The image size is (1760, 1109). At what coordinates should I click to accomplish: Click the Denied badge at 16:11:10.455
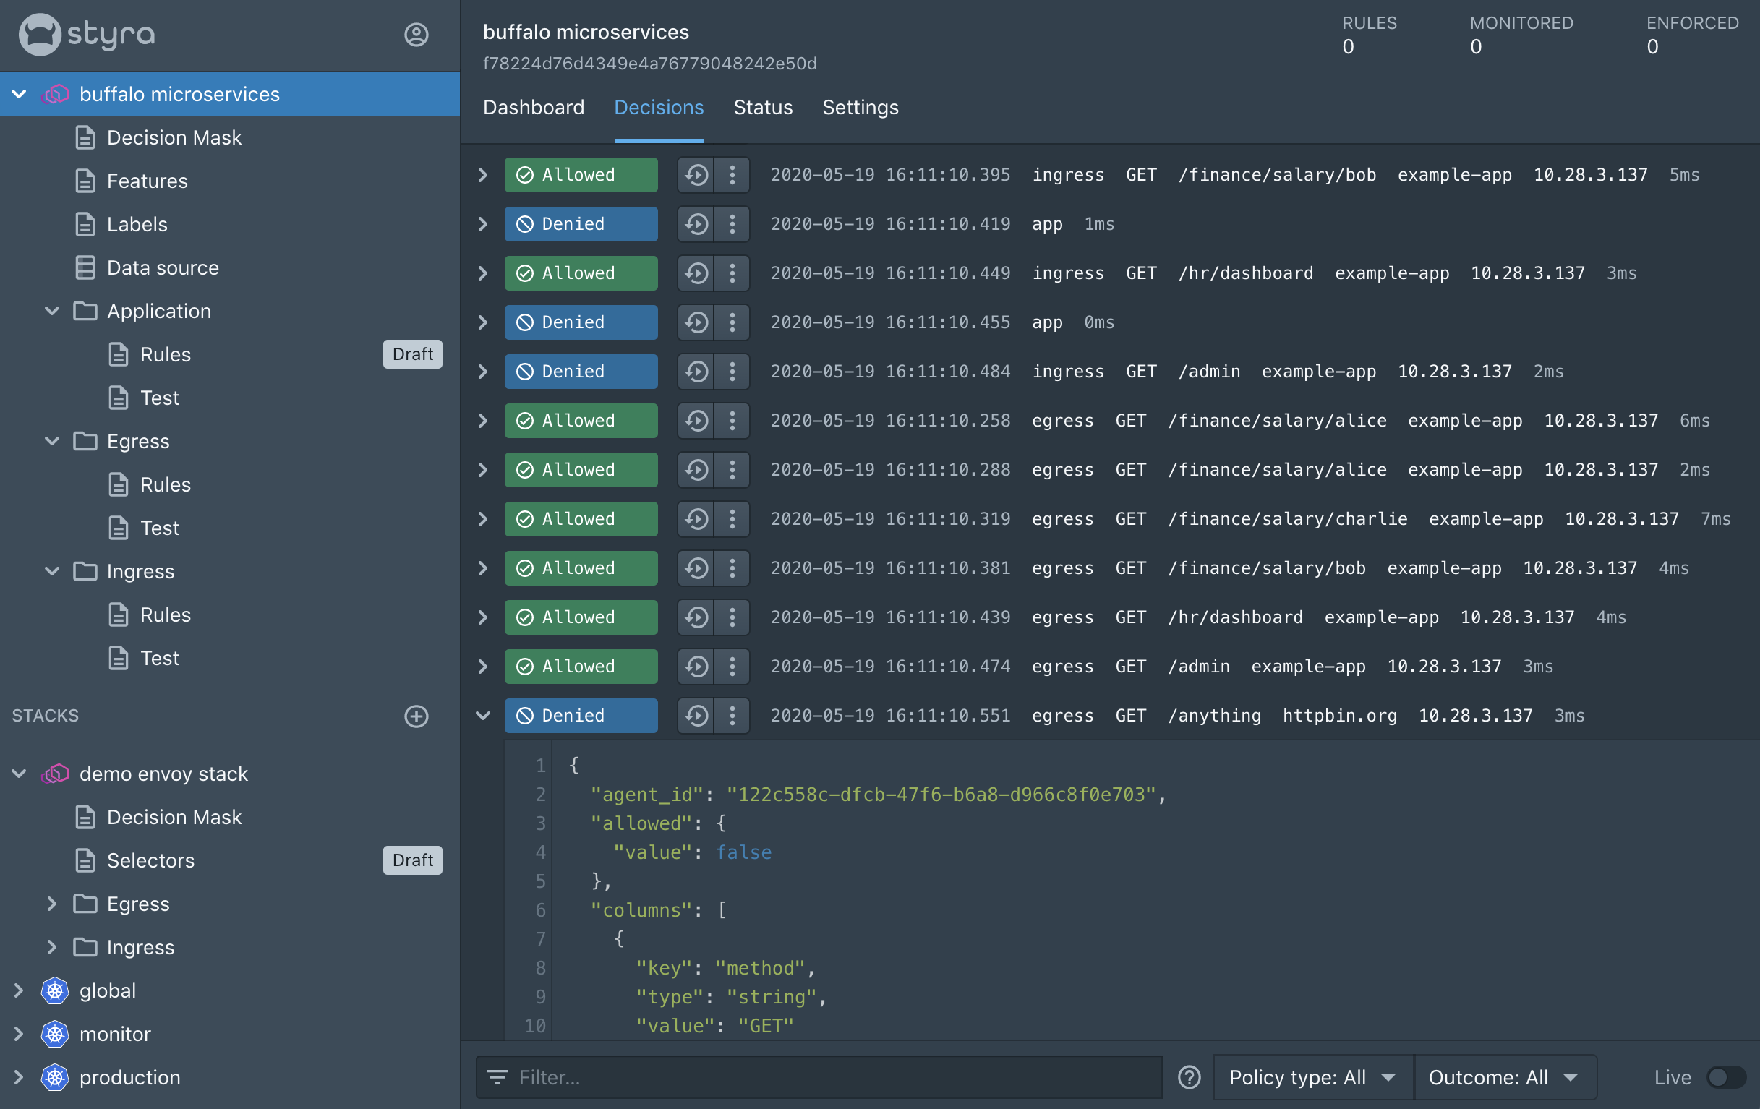[581, 322]
